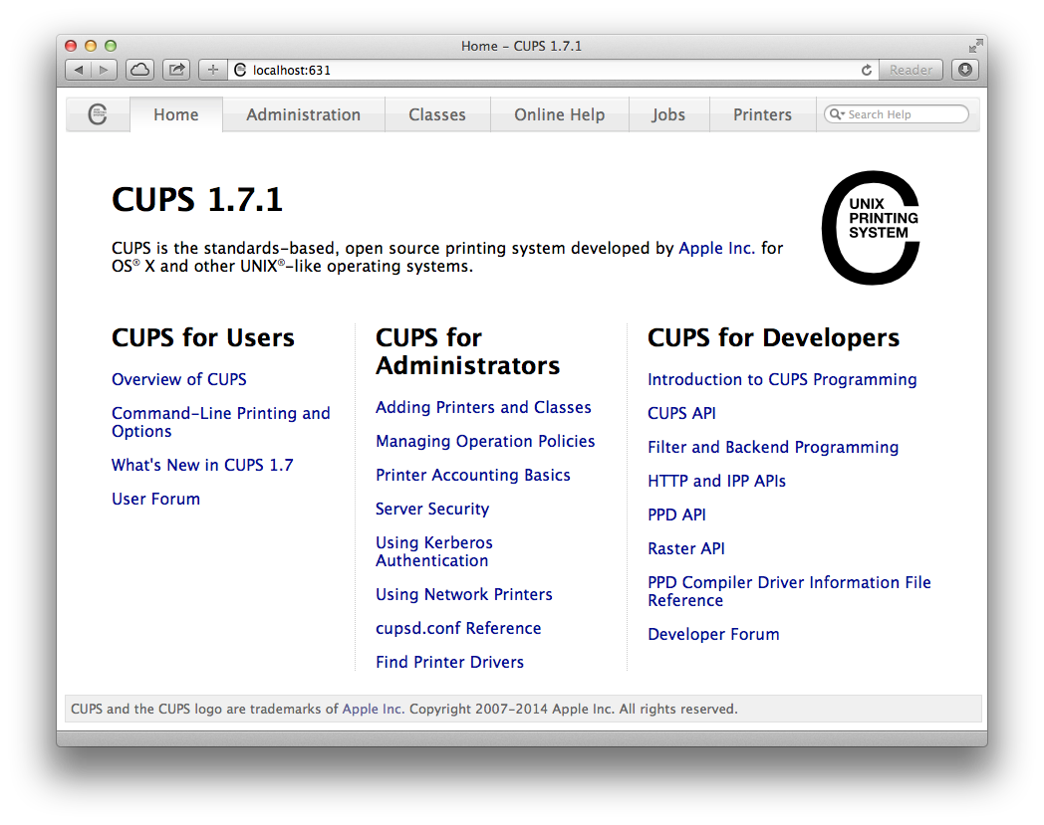
Task: Open HTTP and IPP APIs link
Action: 716,481
